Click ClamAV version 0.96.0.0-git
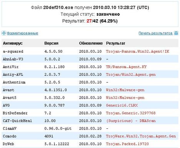180x148 pixels. click(58, 128)
